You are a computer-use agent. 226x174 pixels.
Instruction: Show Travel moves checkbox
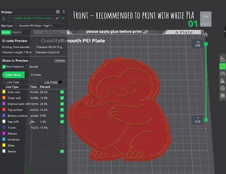pos(62,128)
